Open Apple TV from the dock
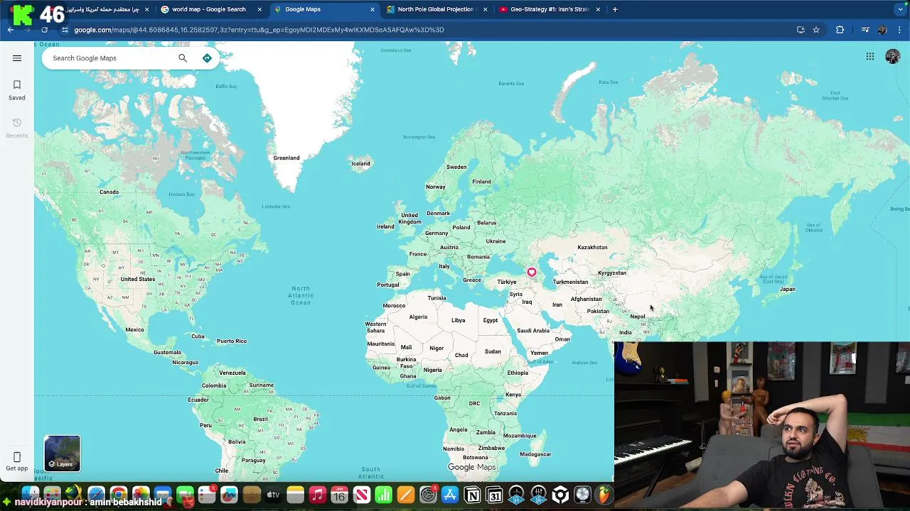 point(273,495)
